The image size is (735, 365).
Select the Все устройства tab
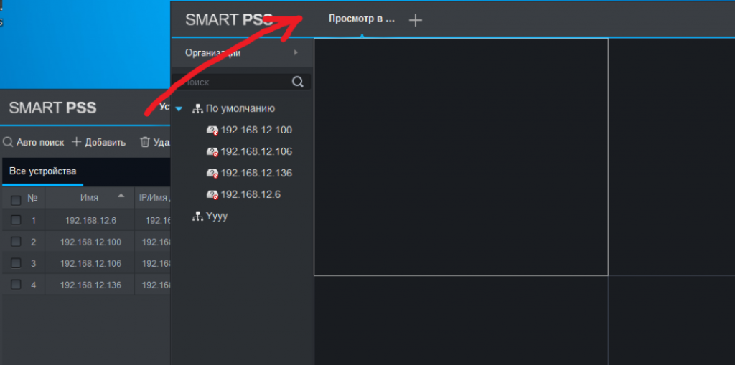[42, 171]
